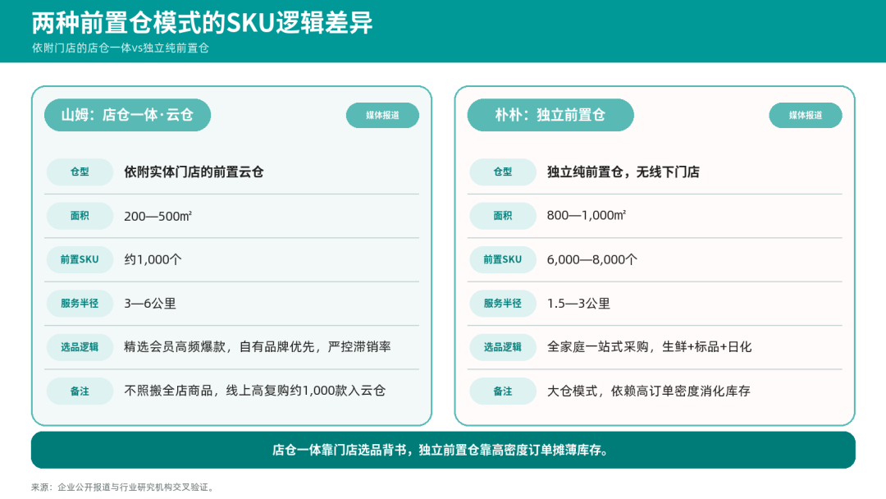Click 媒体报道 tag in the 朴朴 card
The image size is (886, 499).
coord(806,115)
